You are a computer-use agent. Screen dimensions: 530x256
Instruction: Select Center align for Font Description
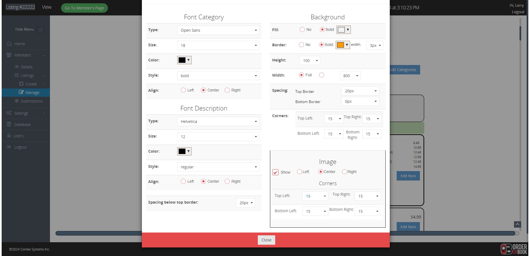(203, 181)
